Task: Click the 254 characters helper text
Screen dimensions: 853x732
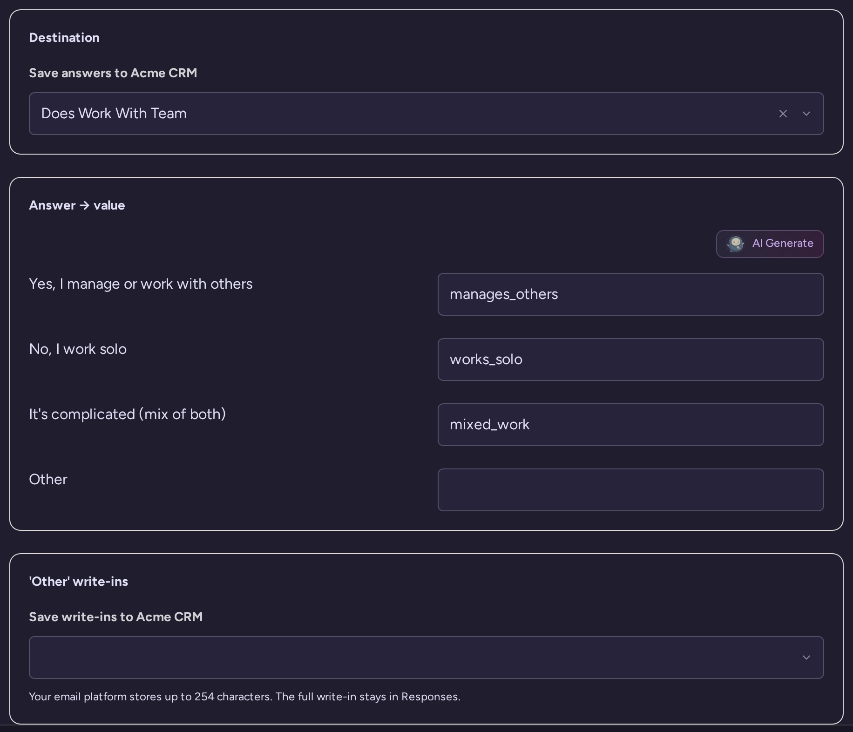Action: (244, 697)
